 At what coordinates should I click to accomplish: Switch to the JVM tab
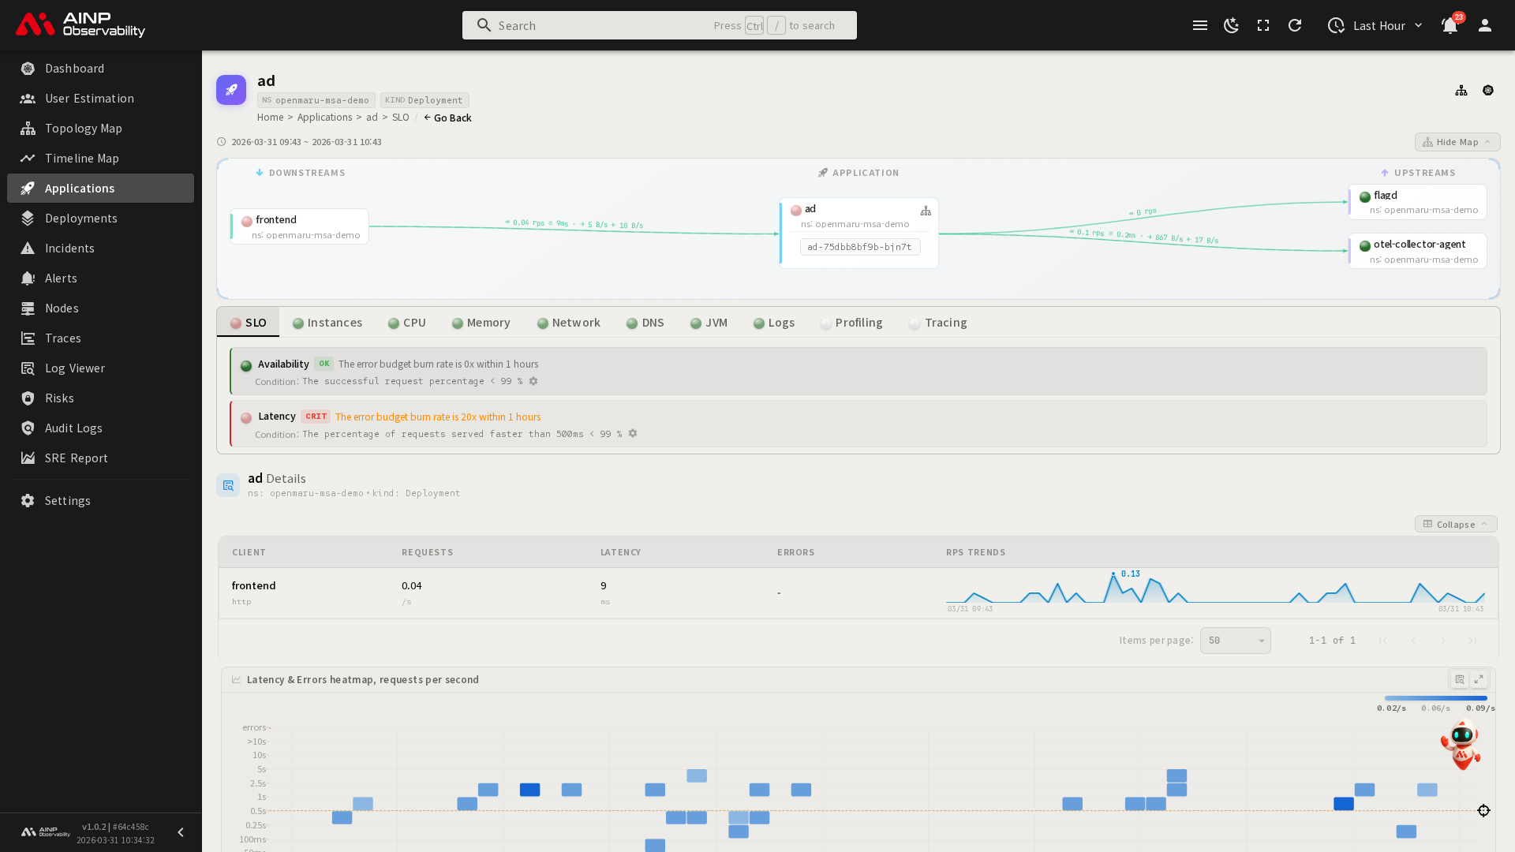[x=709, y=323]
